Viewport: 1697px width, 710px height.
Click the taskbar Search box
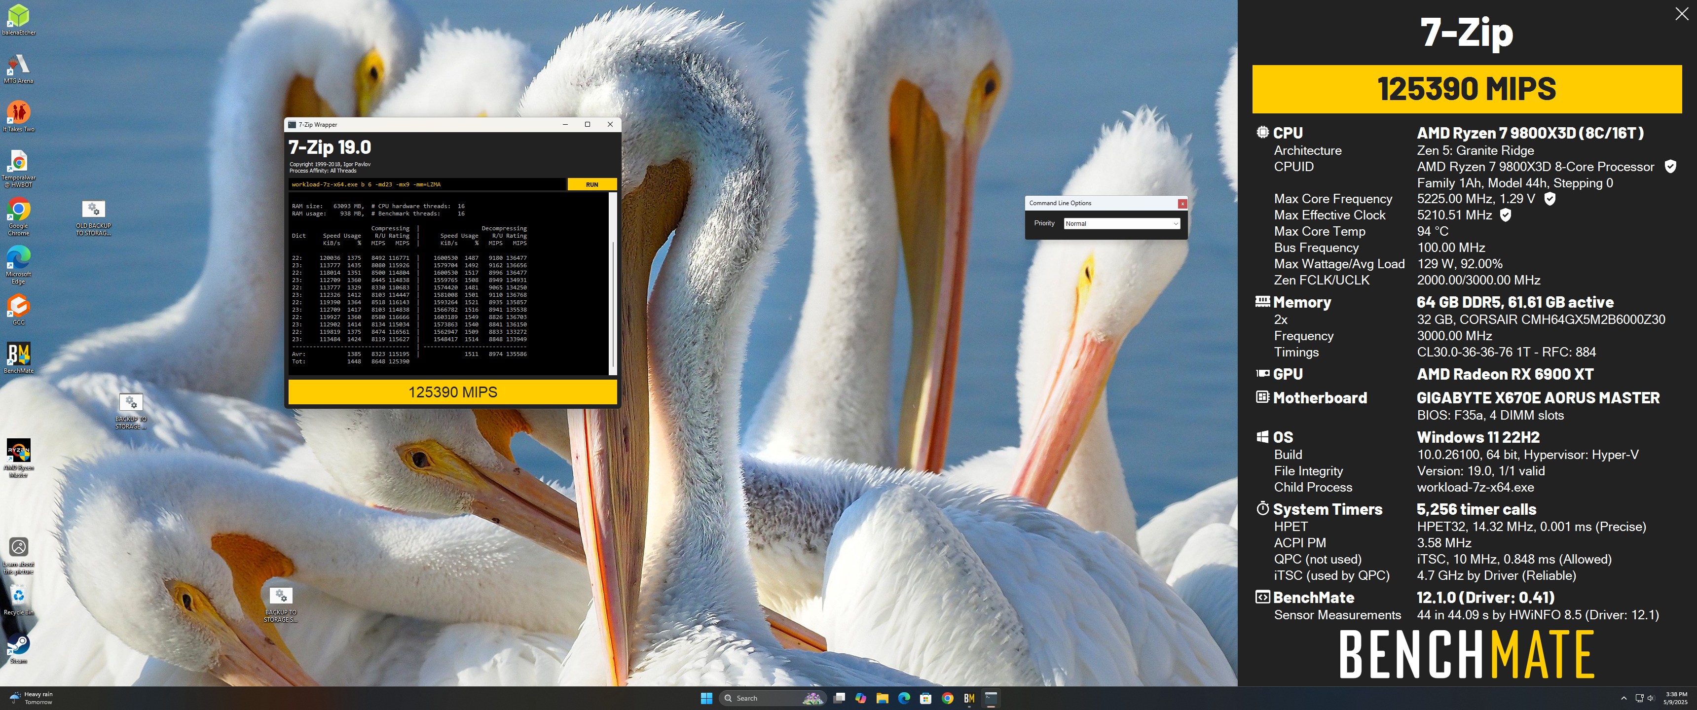(x=772, y=698)
